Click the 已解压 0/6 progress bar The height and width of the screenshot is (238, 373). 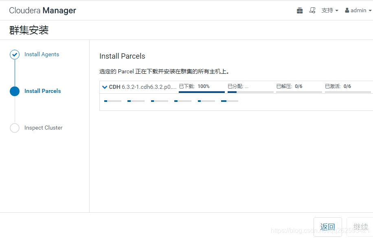(299, 92)
